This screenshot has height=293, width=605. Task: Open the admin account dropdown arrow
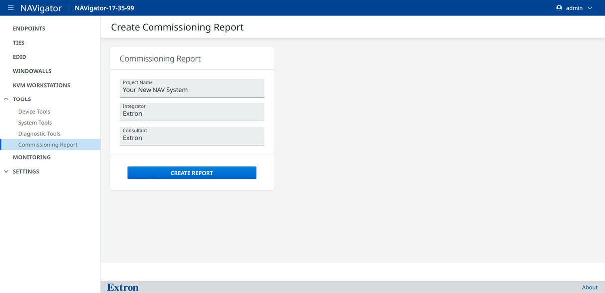[x=590, y=8]
